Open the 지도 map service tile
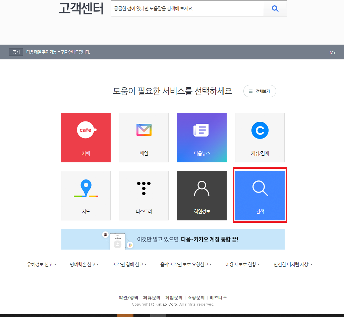Screen dimensions: 344x317 click(x=86, y=195)
